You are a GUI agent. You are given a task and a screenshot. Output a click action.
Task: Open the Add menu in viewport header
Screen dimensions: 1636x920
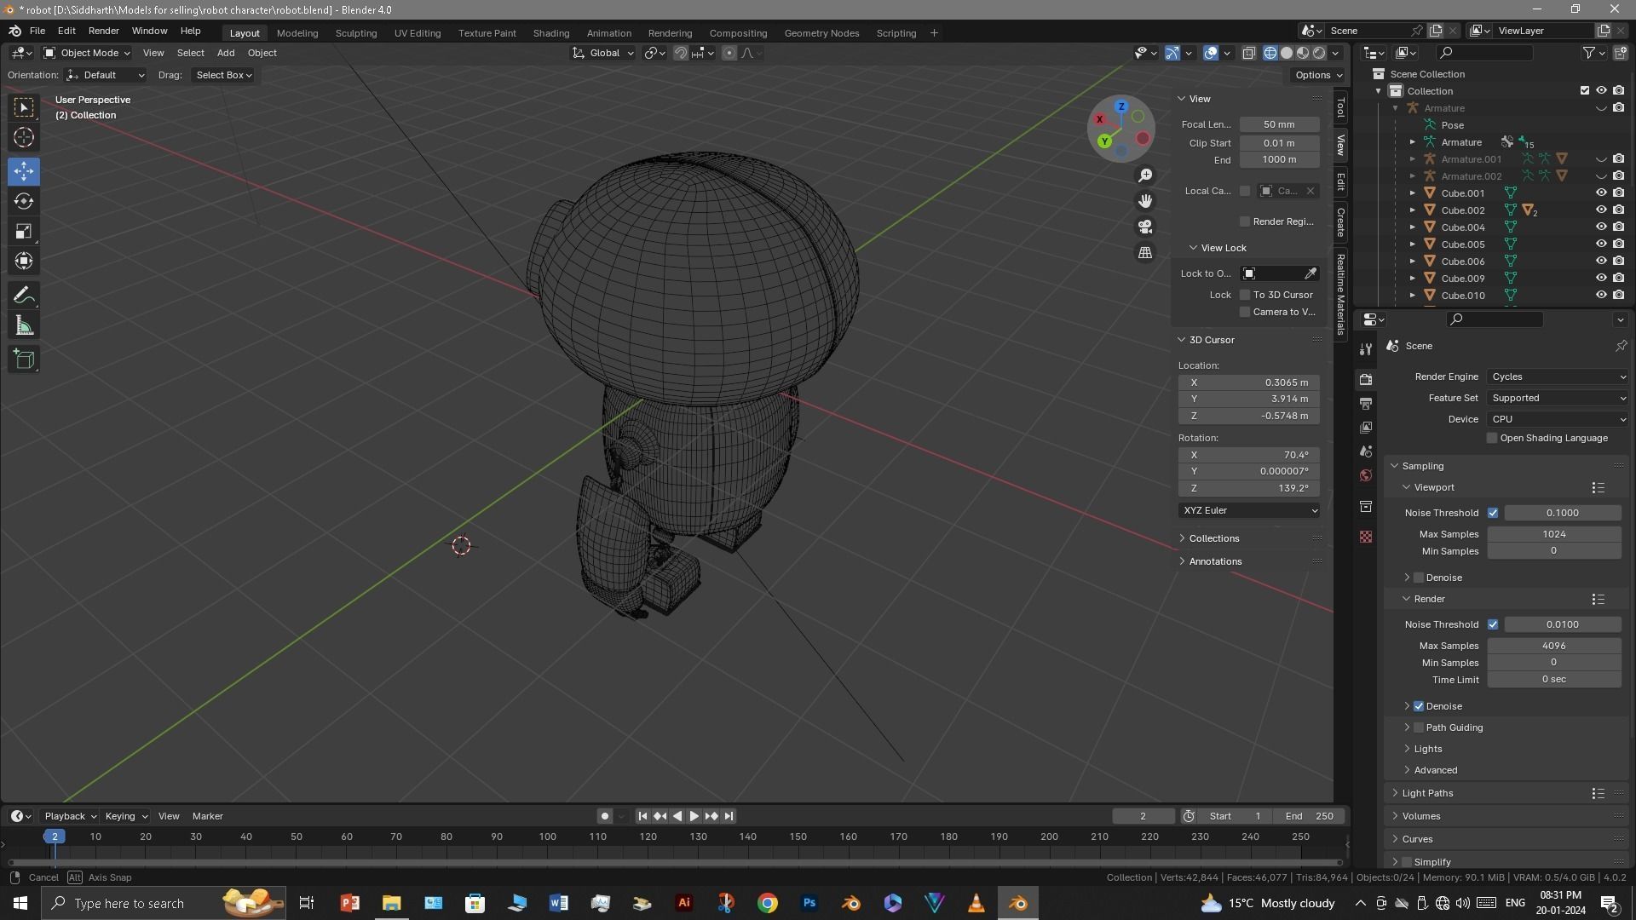coord(226,53)
